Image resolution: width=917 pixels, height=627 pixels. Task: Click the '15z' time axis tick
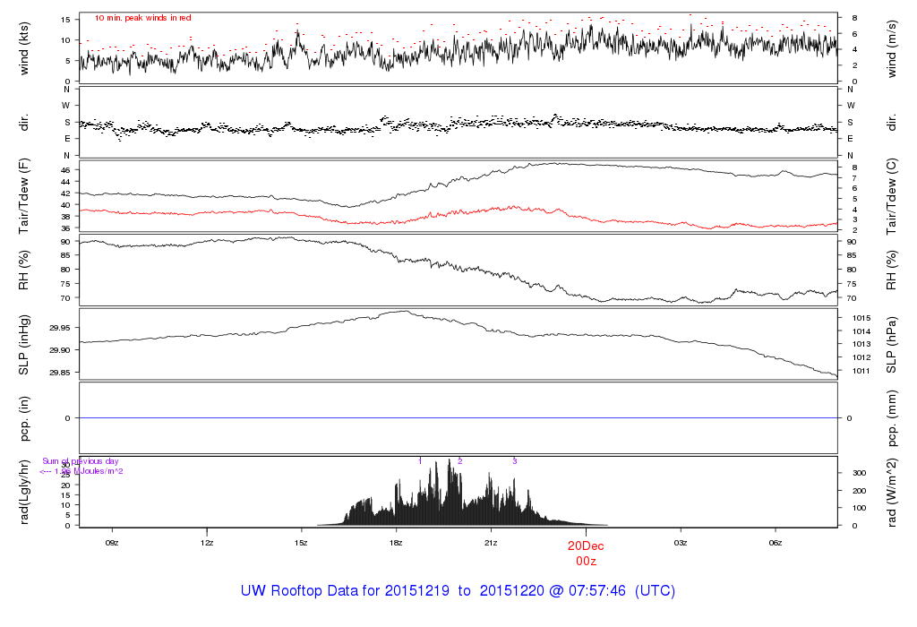point(301,543)
